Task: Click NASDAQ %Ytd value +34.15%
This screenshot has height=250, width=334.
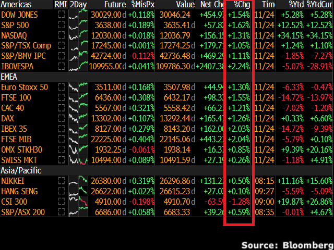Action: point(290,35)
